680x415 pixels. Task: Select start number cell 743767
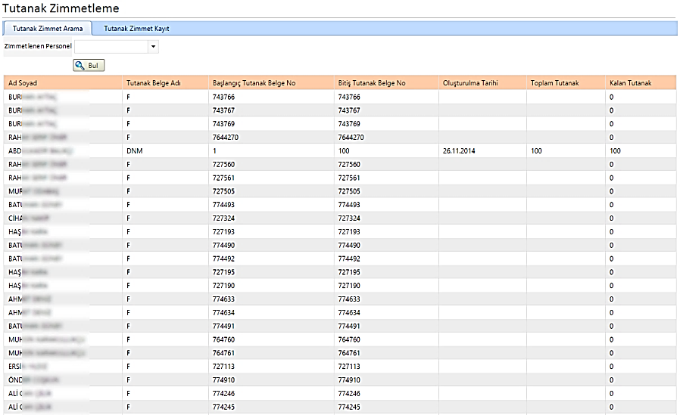click(x=271, y=110)
